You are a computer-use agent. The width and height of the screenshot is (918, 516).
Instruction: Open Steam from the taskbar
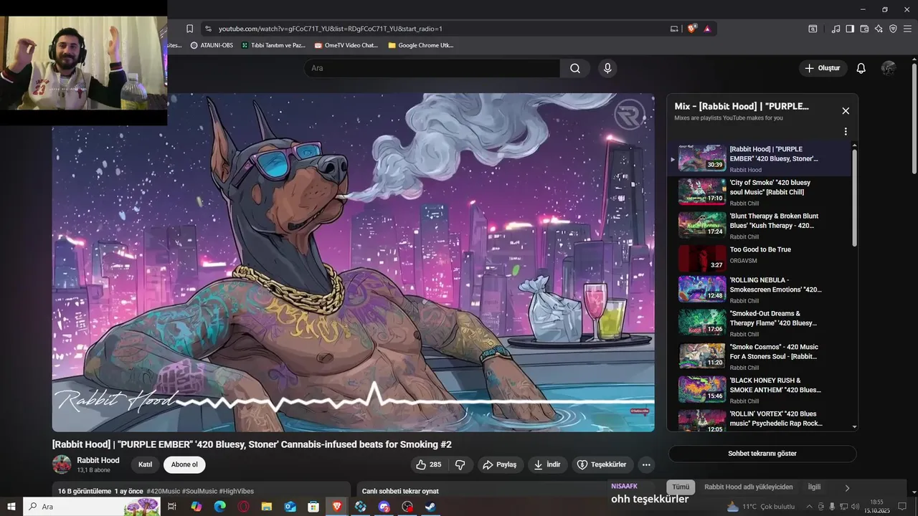pyautogui.click(x=430, y=507)
